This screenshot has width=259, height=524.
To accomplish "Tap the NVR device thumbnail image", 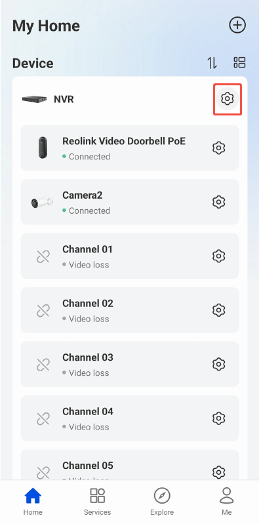I will pyautogui.click(x=34, y=99).
